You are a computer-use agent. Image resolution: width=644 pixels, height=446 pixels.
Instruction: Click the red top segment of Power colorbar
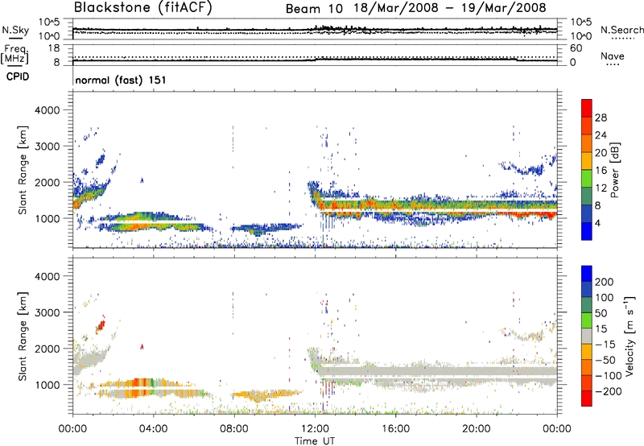pos(587,108)
